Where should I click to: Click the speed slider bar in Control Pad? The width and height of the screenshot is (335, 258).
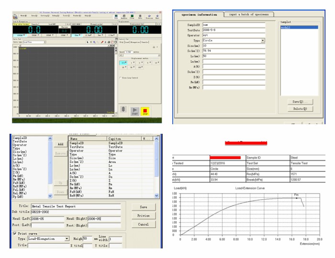click(139, 54)
